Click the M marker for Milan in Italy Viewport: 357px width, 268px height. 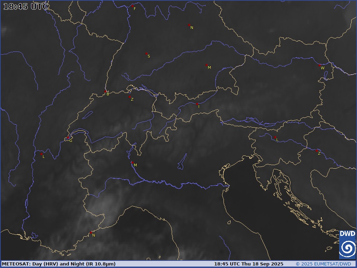click(132, 163)
